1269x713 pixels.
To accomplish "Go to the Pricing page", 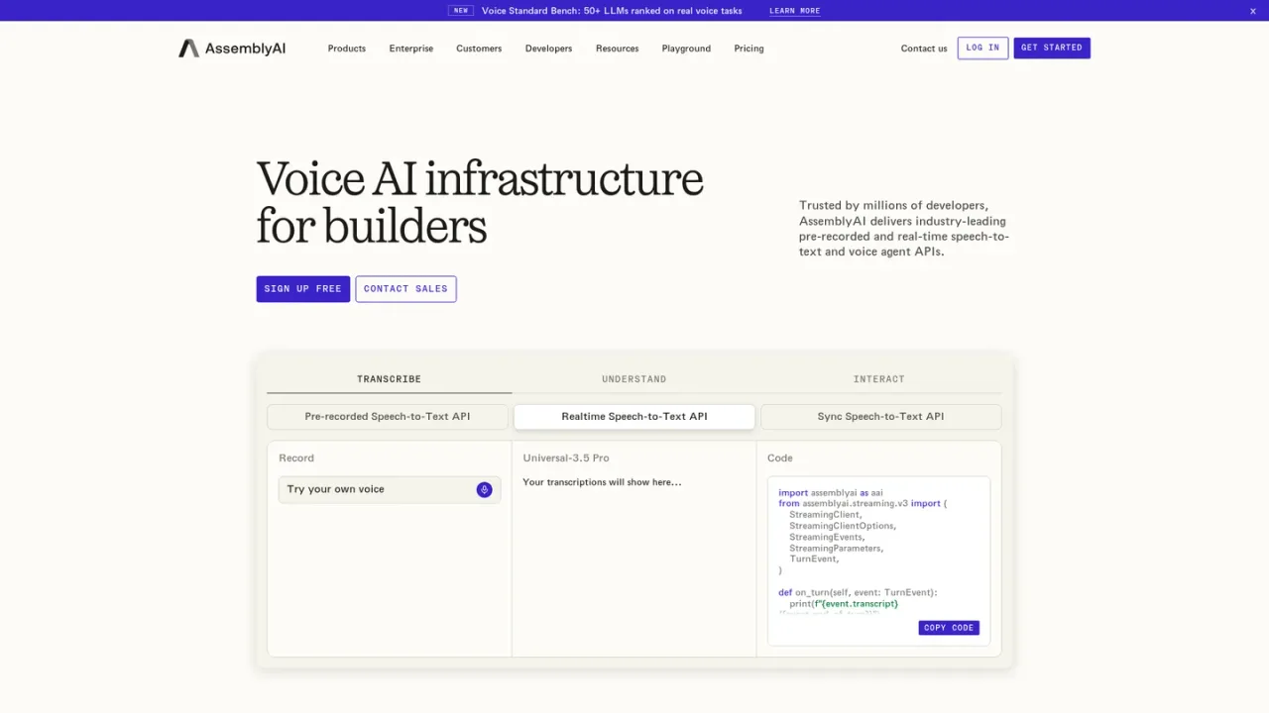I will pyautogui.click(x=749, y=49).
